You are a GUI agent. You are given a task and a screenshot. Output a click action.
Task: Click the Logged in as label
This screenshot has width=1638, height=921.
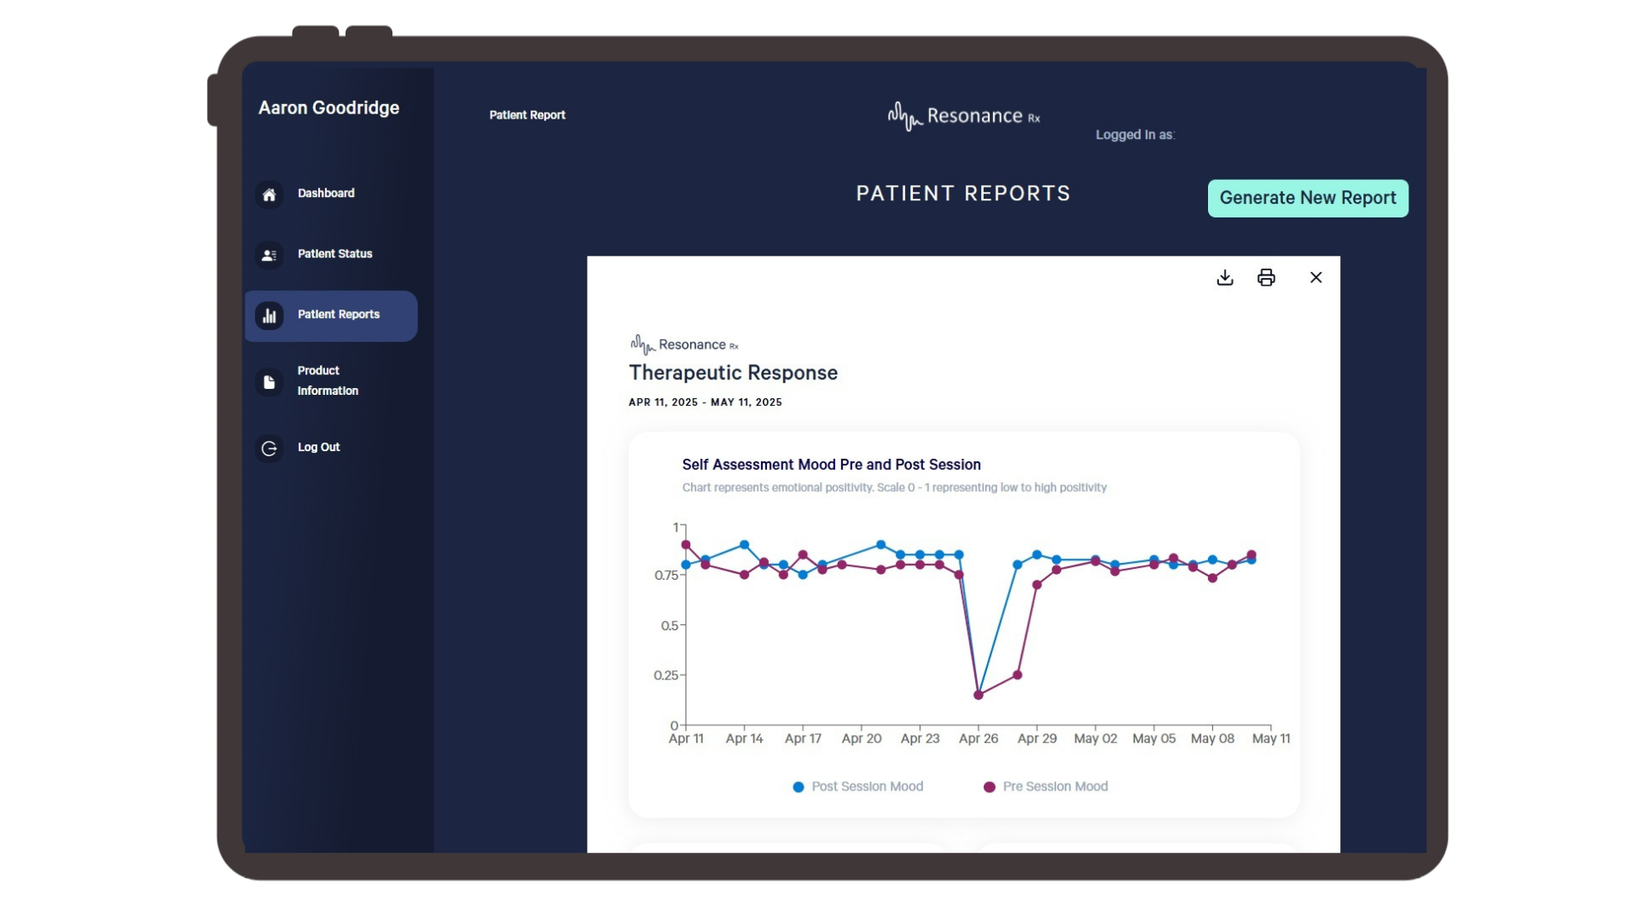(x=1135, y=135)
